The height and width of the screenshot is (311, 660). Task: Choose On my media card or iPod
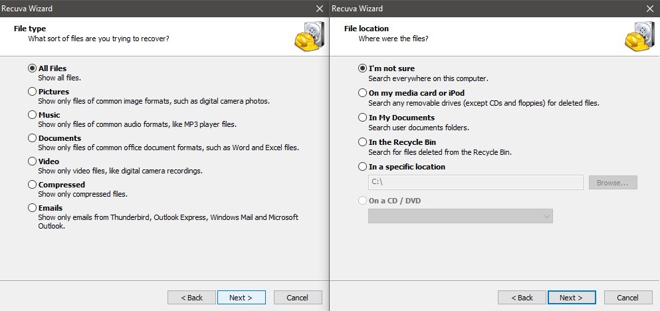(362, 92)
